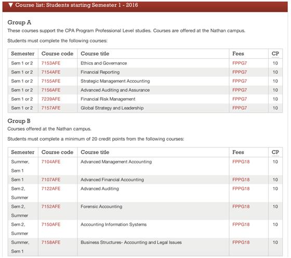This screenshot has width=291, height=258.
Task: Open course code 7157AFE link
Action: pos(51,108)
